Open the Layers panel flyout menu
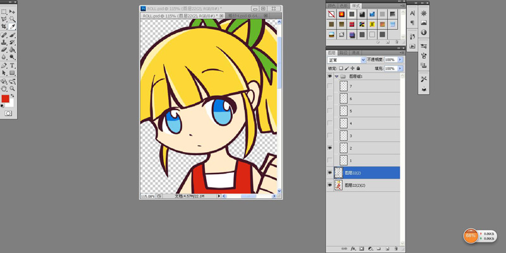This screenshot has width=506, height=253. click(x=402, y=52)
